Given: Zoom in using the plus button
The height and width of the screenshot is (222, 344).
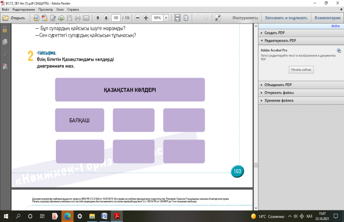Looking at the screenshot, I should tap(146, 18).
